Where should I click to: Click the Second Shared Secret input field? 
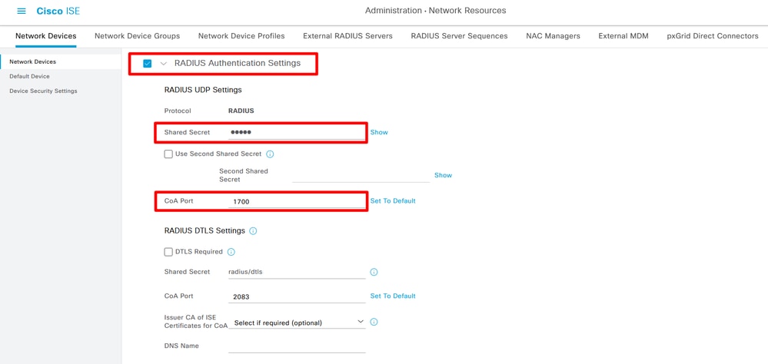tap(361, 176)
